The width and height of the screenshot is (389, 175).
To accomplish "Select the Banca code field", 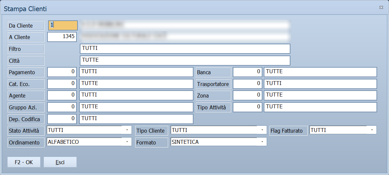I will 247,72.
